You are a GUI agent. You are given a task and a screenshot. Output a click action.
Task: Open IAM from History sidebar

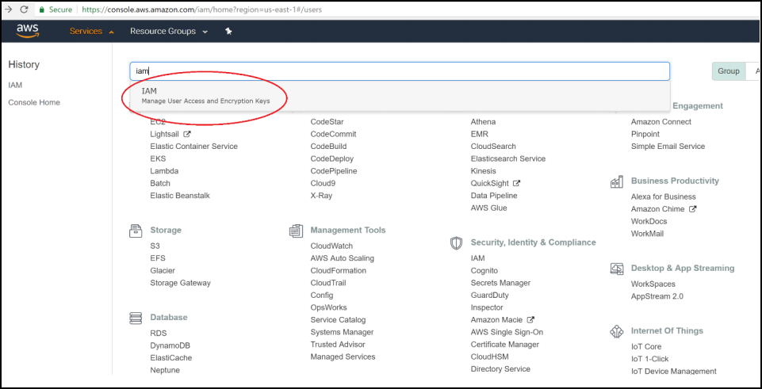point(15,85)
